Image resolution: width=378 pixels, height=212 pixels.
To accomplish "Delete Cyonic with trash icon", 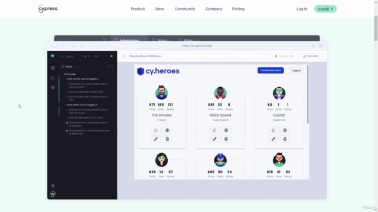I will pos(285,139).
